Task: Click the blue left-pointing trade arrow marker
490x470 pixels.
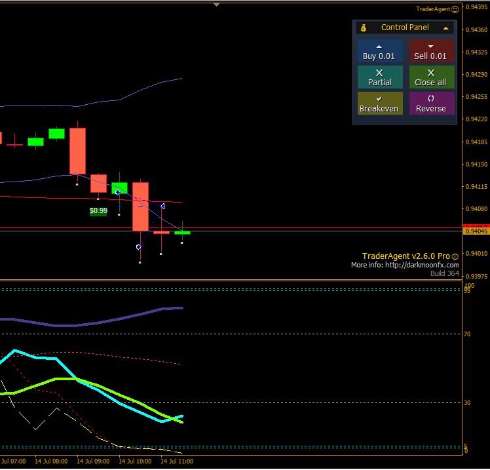Action: tap(162, 206)
